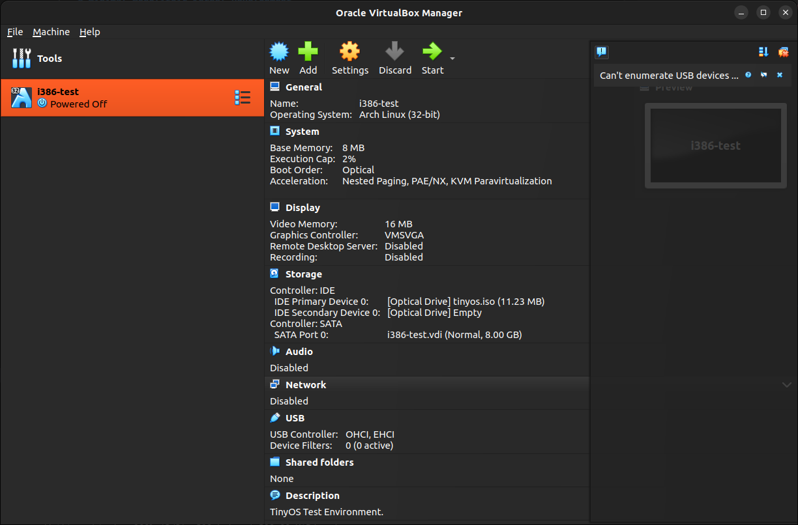The image size is (798, 525).
Task: Click the General section icon
Action: click(275, 87)
